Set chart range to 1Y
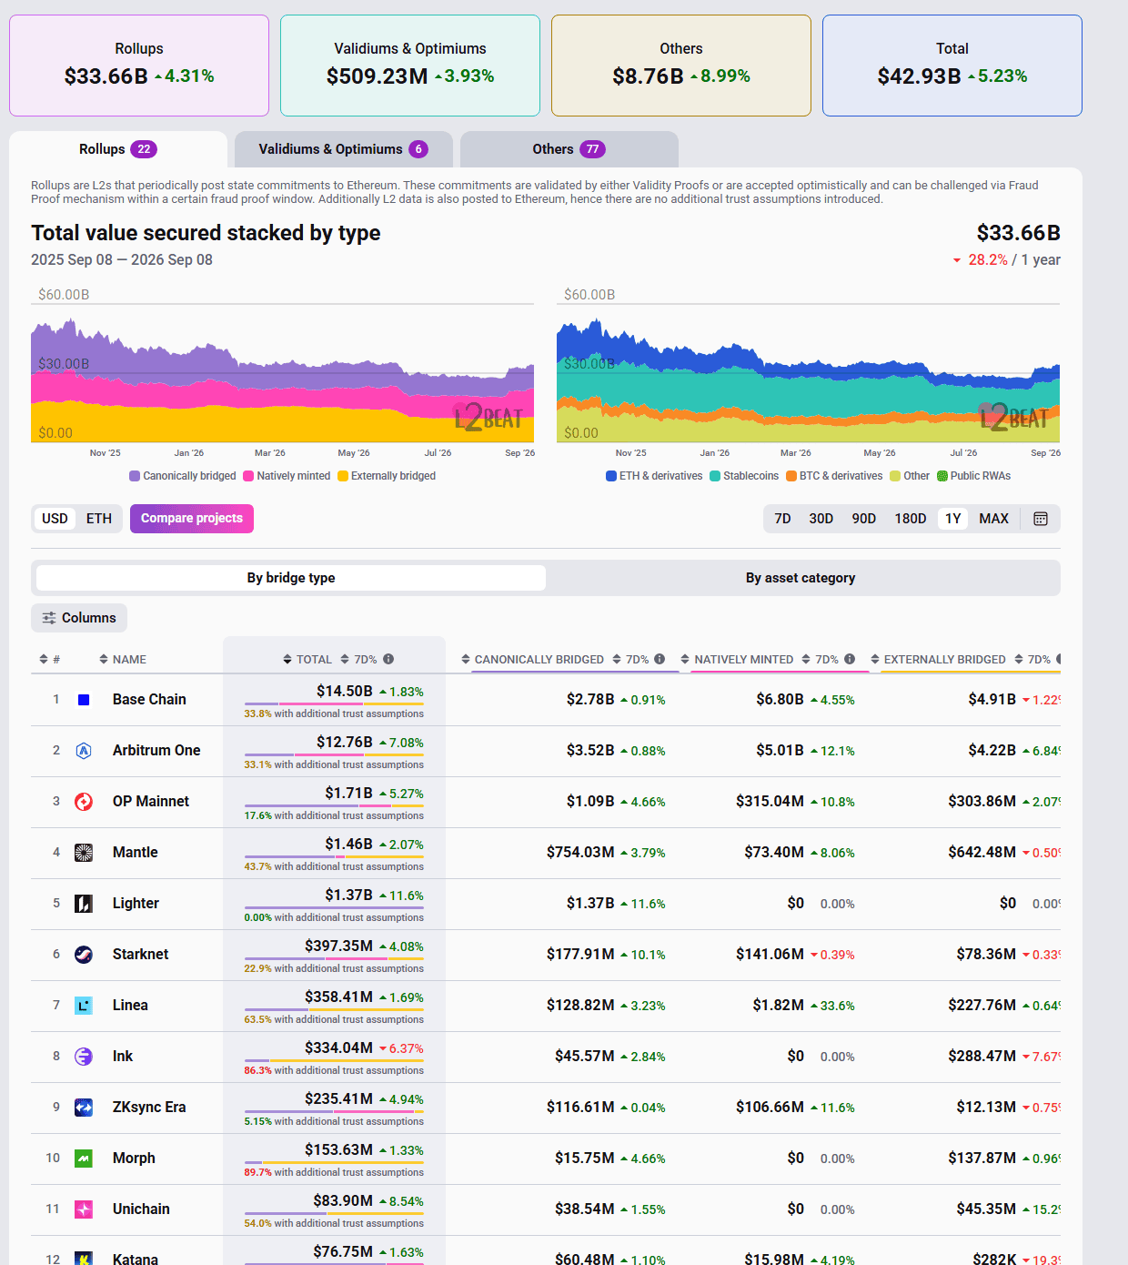1128x1265 pixels. coord(953,519)
